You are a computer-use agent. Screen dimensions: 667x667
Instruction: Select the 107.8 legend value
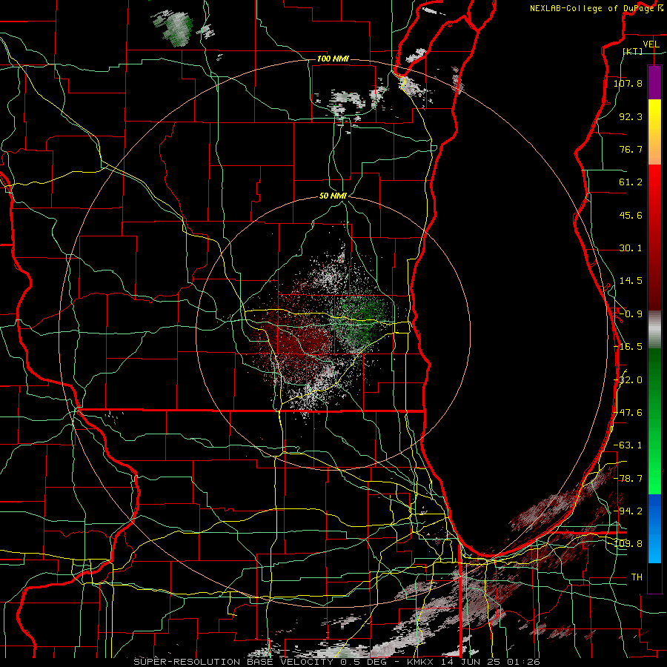(628, 83)
